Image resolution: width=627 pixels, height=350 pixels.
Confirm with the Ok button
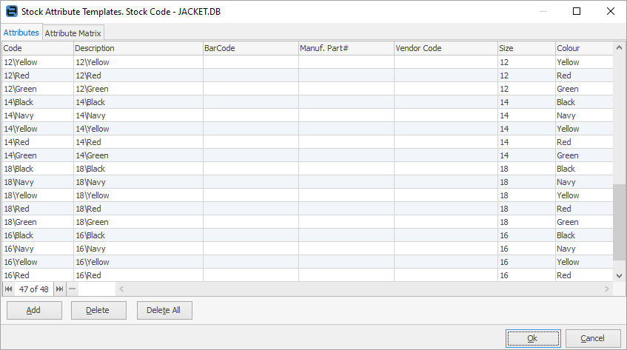(x=533, y=338)
